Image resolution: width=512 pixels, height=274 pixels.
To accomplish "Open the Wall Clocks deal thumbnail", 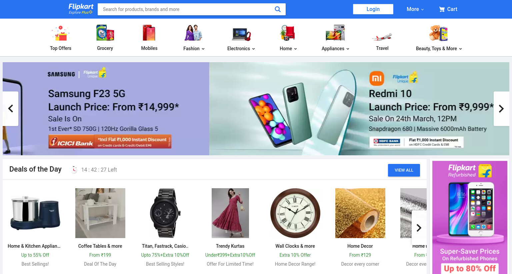I will pos(295,213).
